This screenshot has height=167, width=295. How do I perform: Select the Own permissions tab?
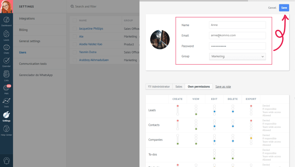click(199, 86)
